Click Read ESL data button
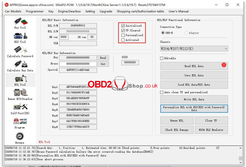The height and width of the screenshot is (167, 246). pos(194,66)
